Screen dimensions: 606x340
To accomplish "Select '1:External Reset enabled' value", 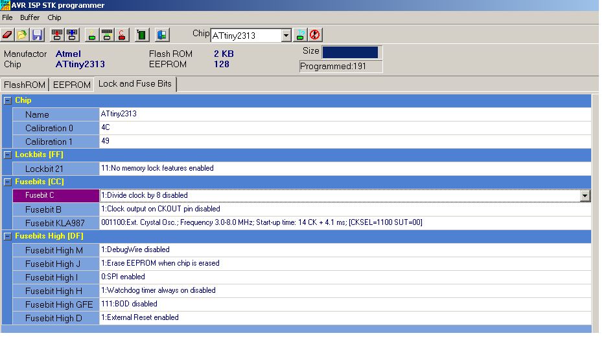I will tap(345, 317).
